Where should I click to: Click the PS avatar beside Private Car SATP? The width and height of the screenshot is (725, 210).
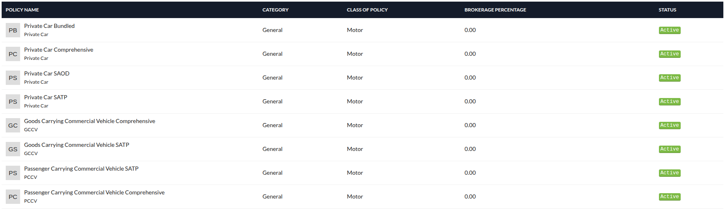click(13, 102)
